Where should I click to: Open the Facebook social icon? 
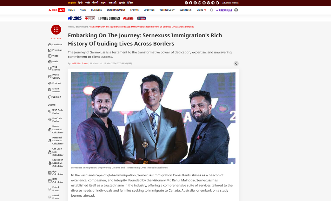pyautogui.click(x=191, y=3)
